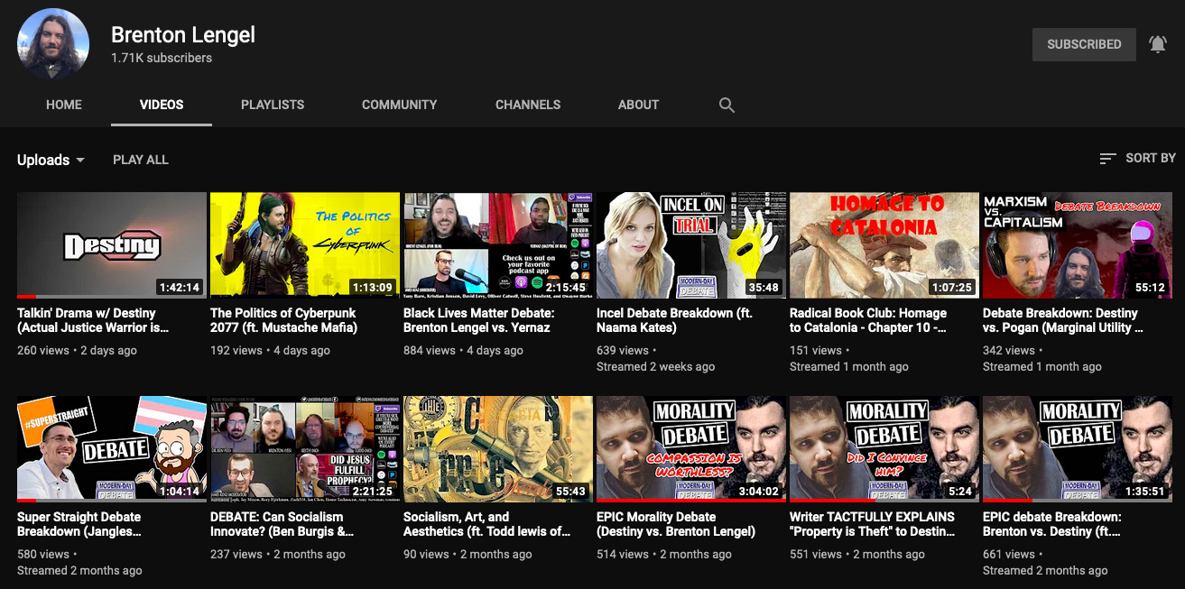Open the Can Socialism Innovate debate thumbnail

[x=305, y=449]
